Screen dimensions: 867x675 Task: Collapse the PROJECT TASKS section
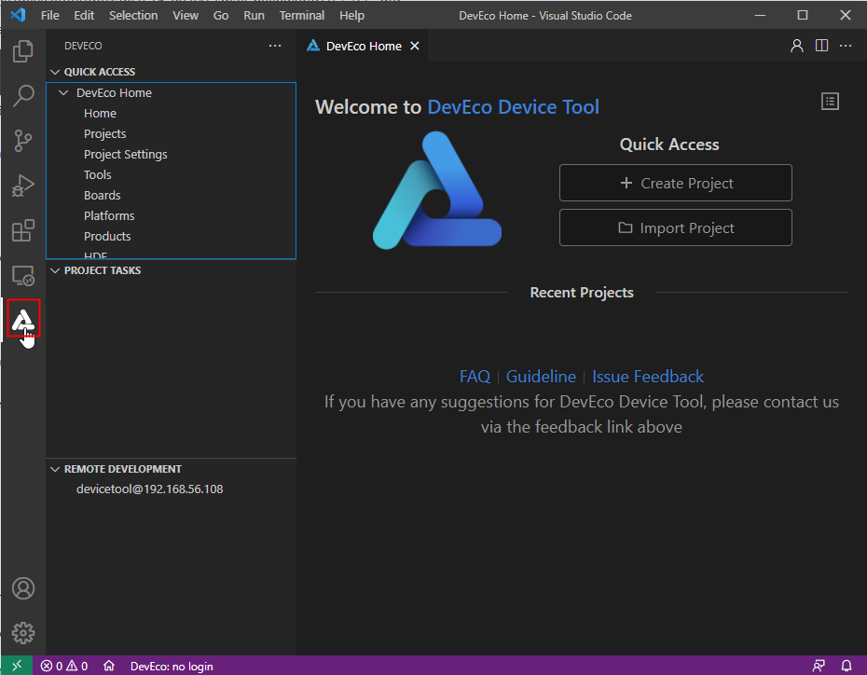point(55,270)
